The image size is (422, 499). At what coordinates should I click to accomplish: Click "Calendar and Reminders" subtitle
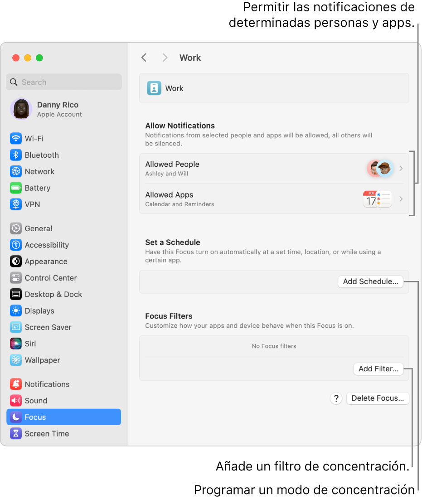pos(179,204)
